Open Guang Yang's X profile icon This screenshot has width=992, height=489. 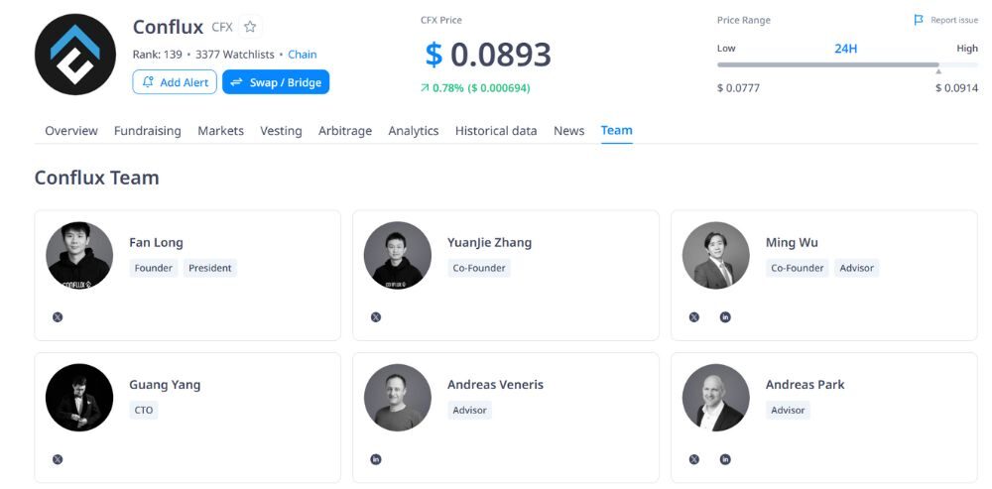coord(58,459)
